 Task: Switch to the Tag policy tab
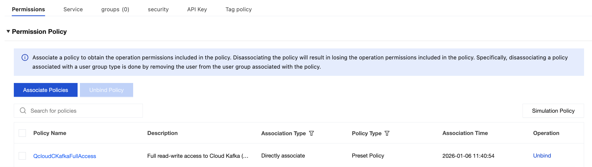point(238,9)
